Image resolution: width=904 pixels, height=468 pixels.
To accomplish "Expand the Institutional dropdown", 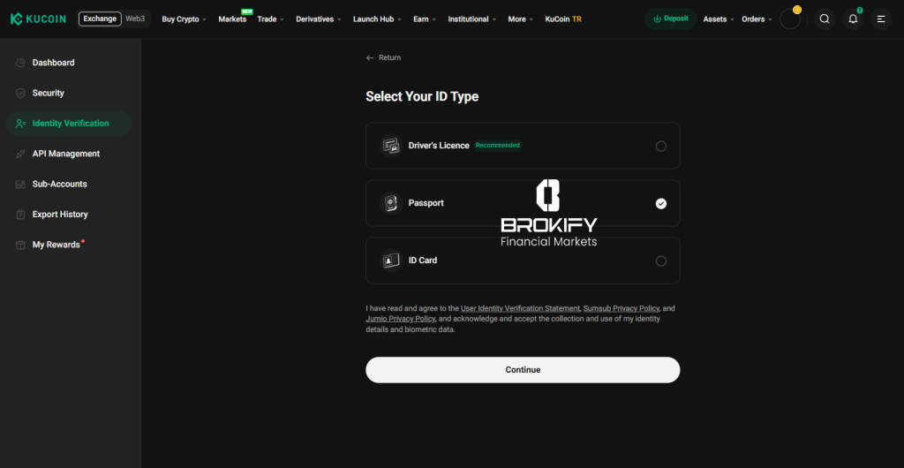I will coord(472,19).
